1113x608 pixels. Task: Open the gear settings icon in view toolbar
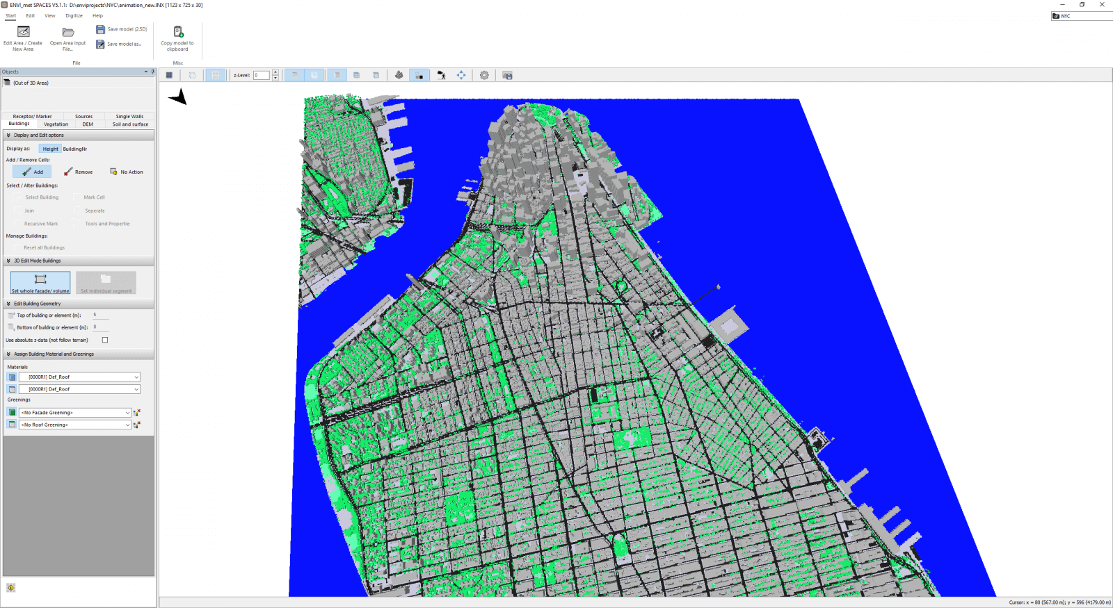484,75
